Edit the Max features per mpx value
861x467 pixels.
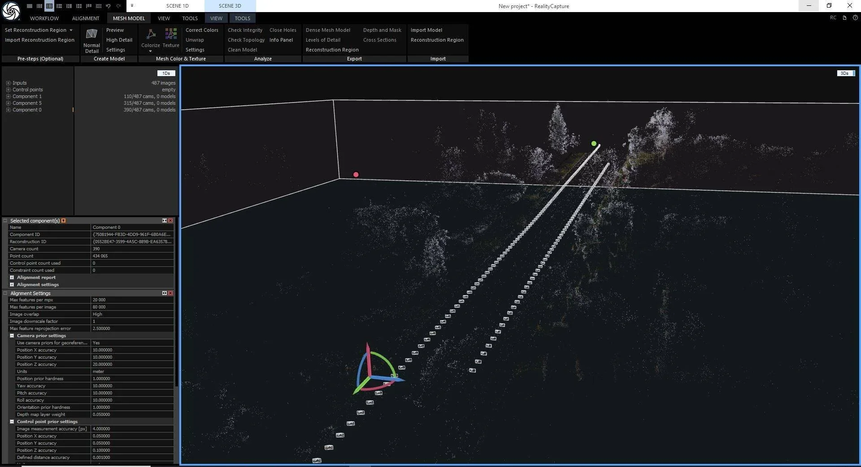pyautogui.click(x=132, y=300)
